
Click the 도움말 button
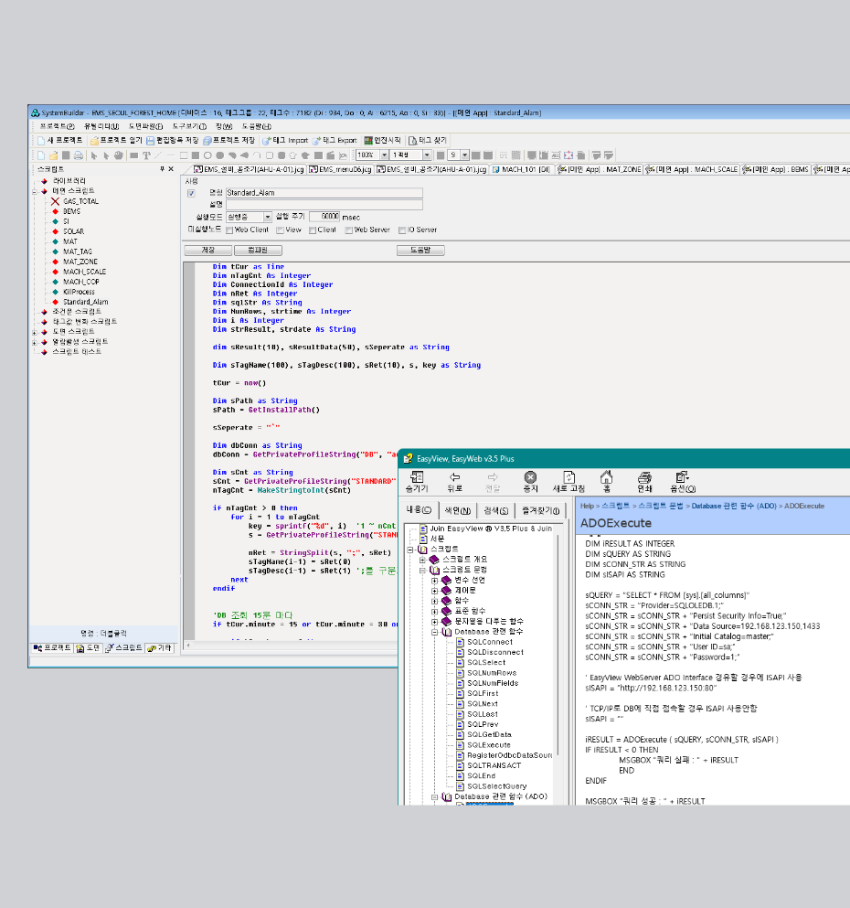[420, 250]
